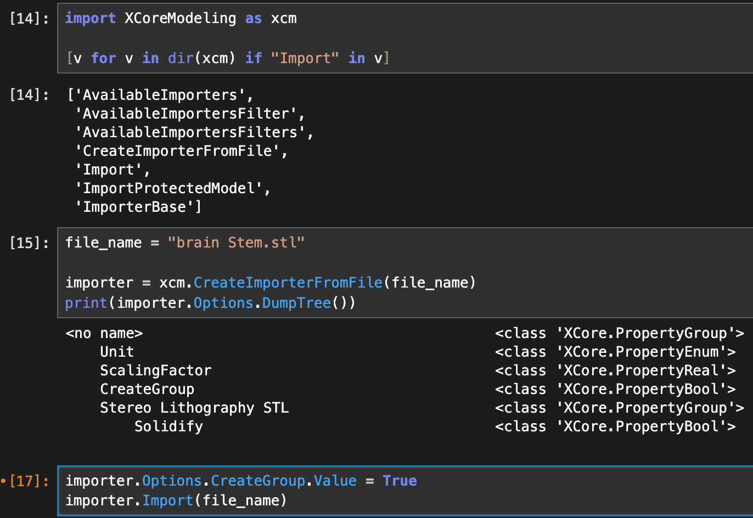Select the [15] cell prompt

pos(29,243)
